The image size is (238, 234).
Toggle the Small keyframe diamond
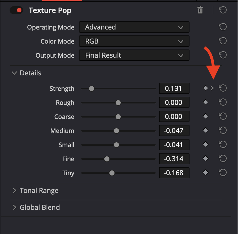(x=206, y=145)
